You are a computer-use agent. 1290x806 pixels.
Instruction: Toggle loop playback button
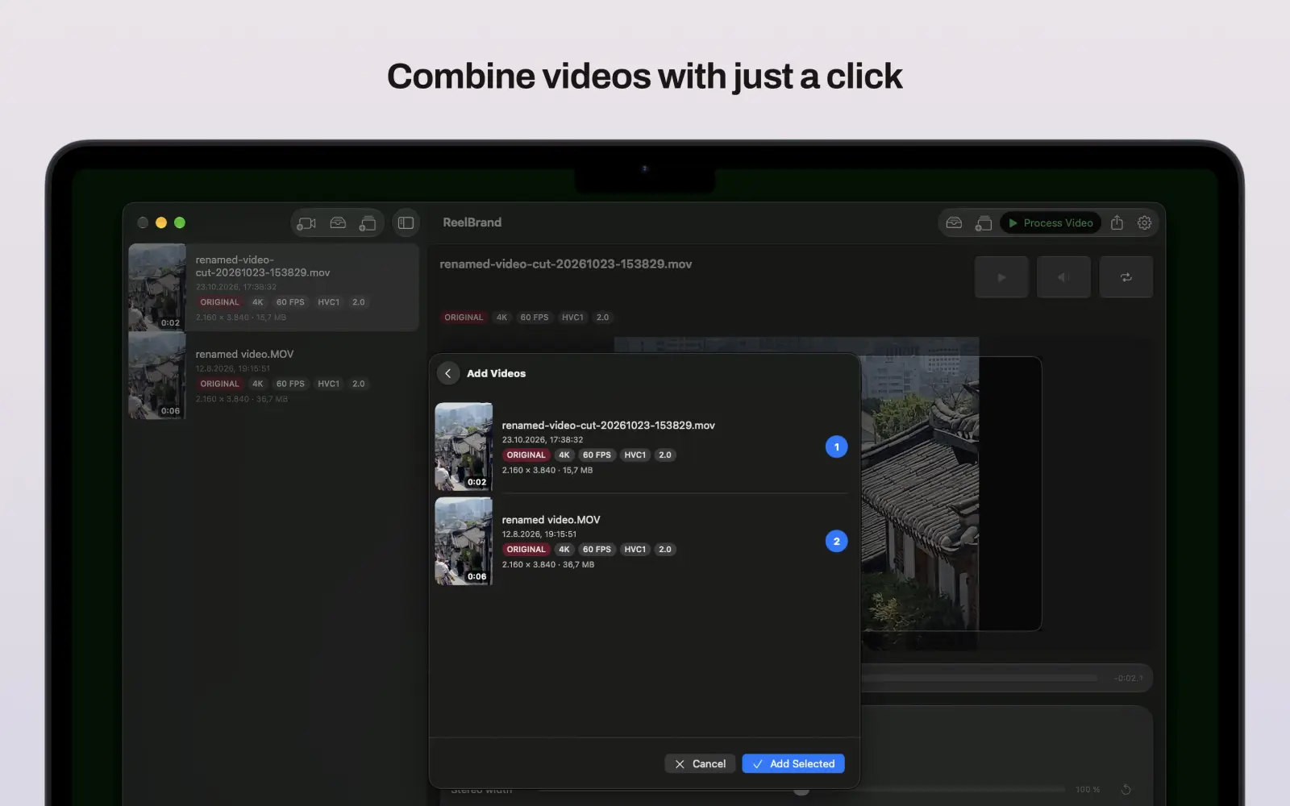(x=1126, y=277)
